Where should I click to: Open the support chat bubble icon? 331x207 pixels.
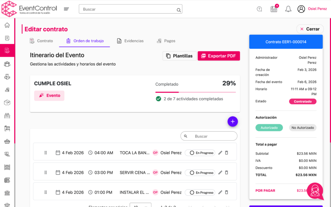315,191
